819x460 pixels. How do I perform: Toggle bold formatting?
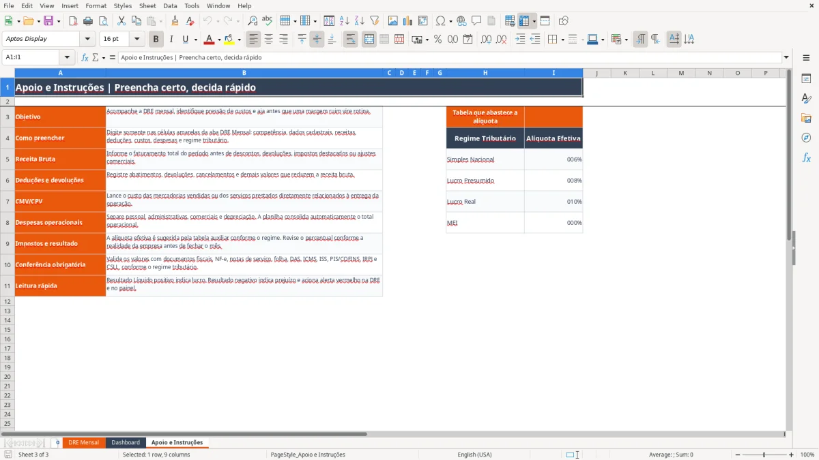[156, 40]
